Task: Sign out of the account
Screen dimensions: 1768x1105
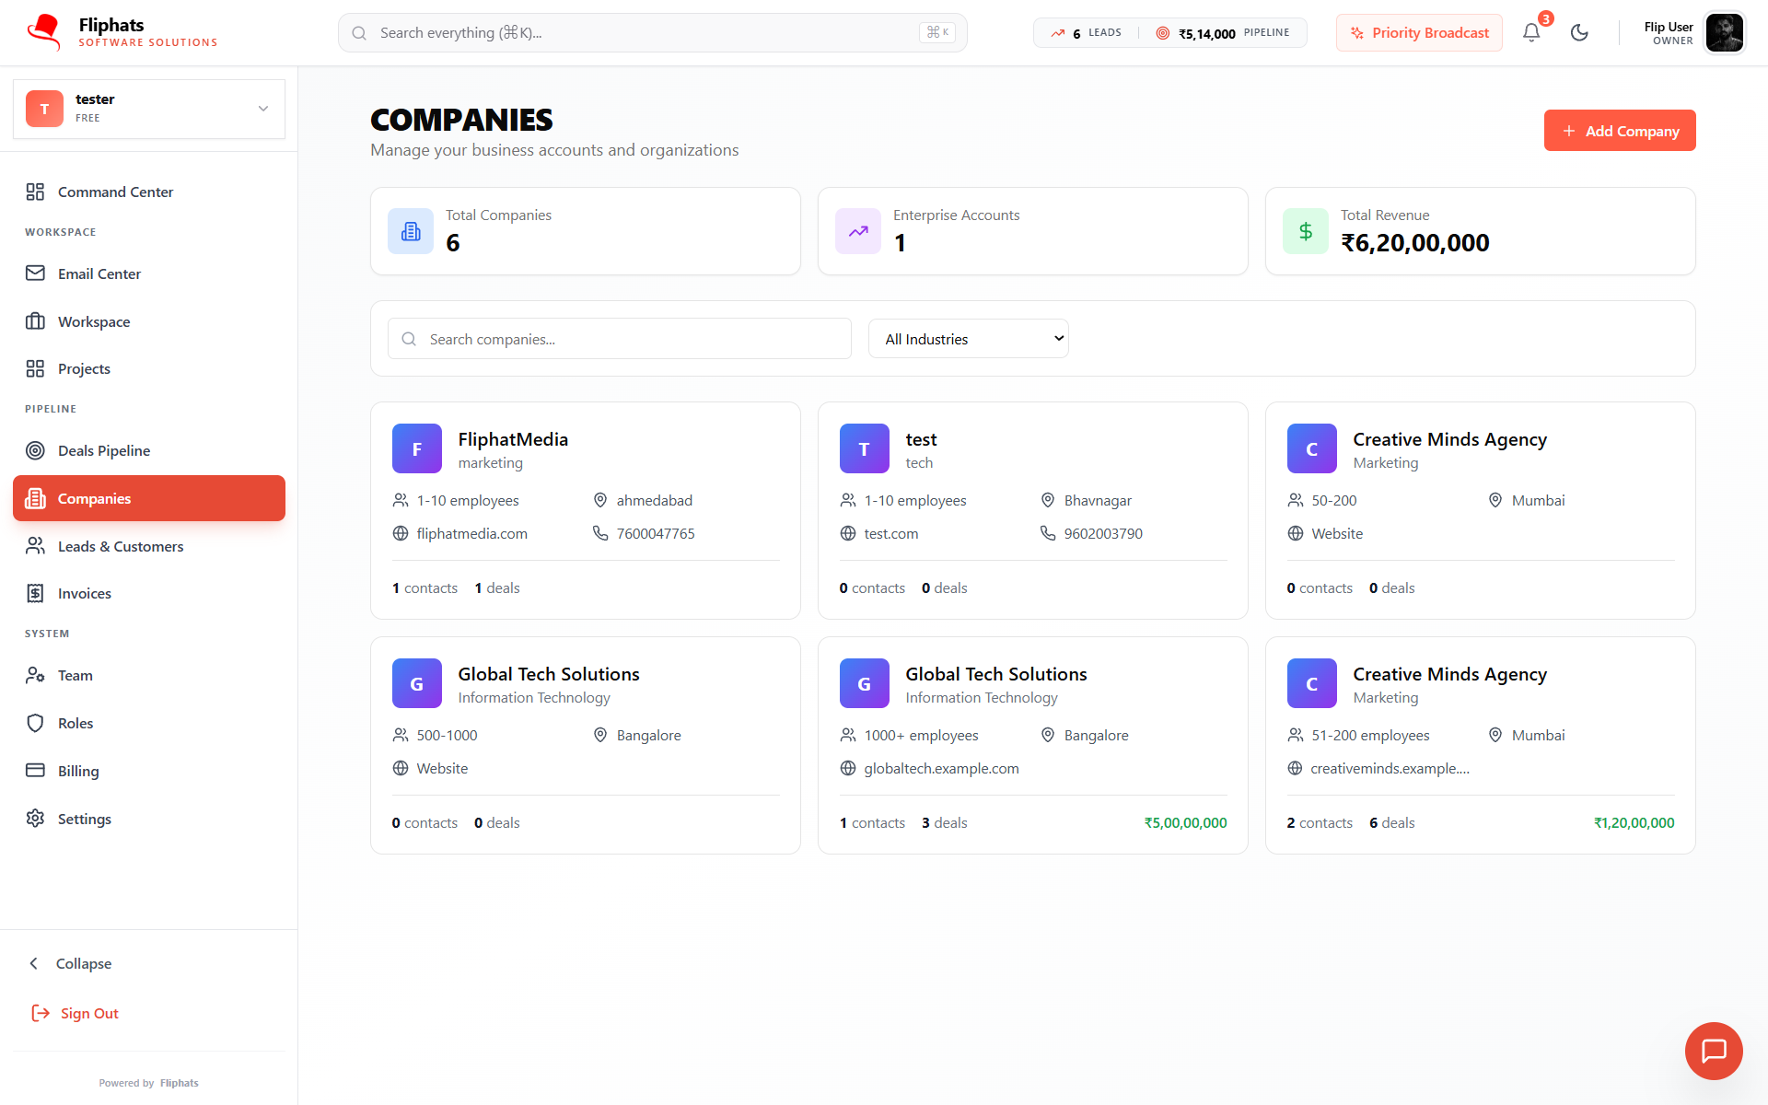Action: (x=76, y=1013)
